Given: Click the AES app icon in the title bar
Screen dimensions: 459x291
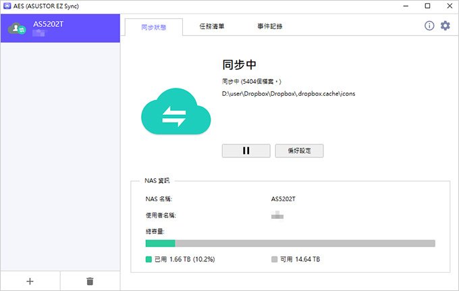Looking at the screenshot, I should pos(7,6).
